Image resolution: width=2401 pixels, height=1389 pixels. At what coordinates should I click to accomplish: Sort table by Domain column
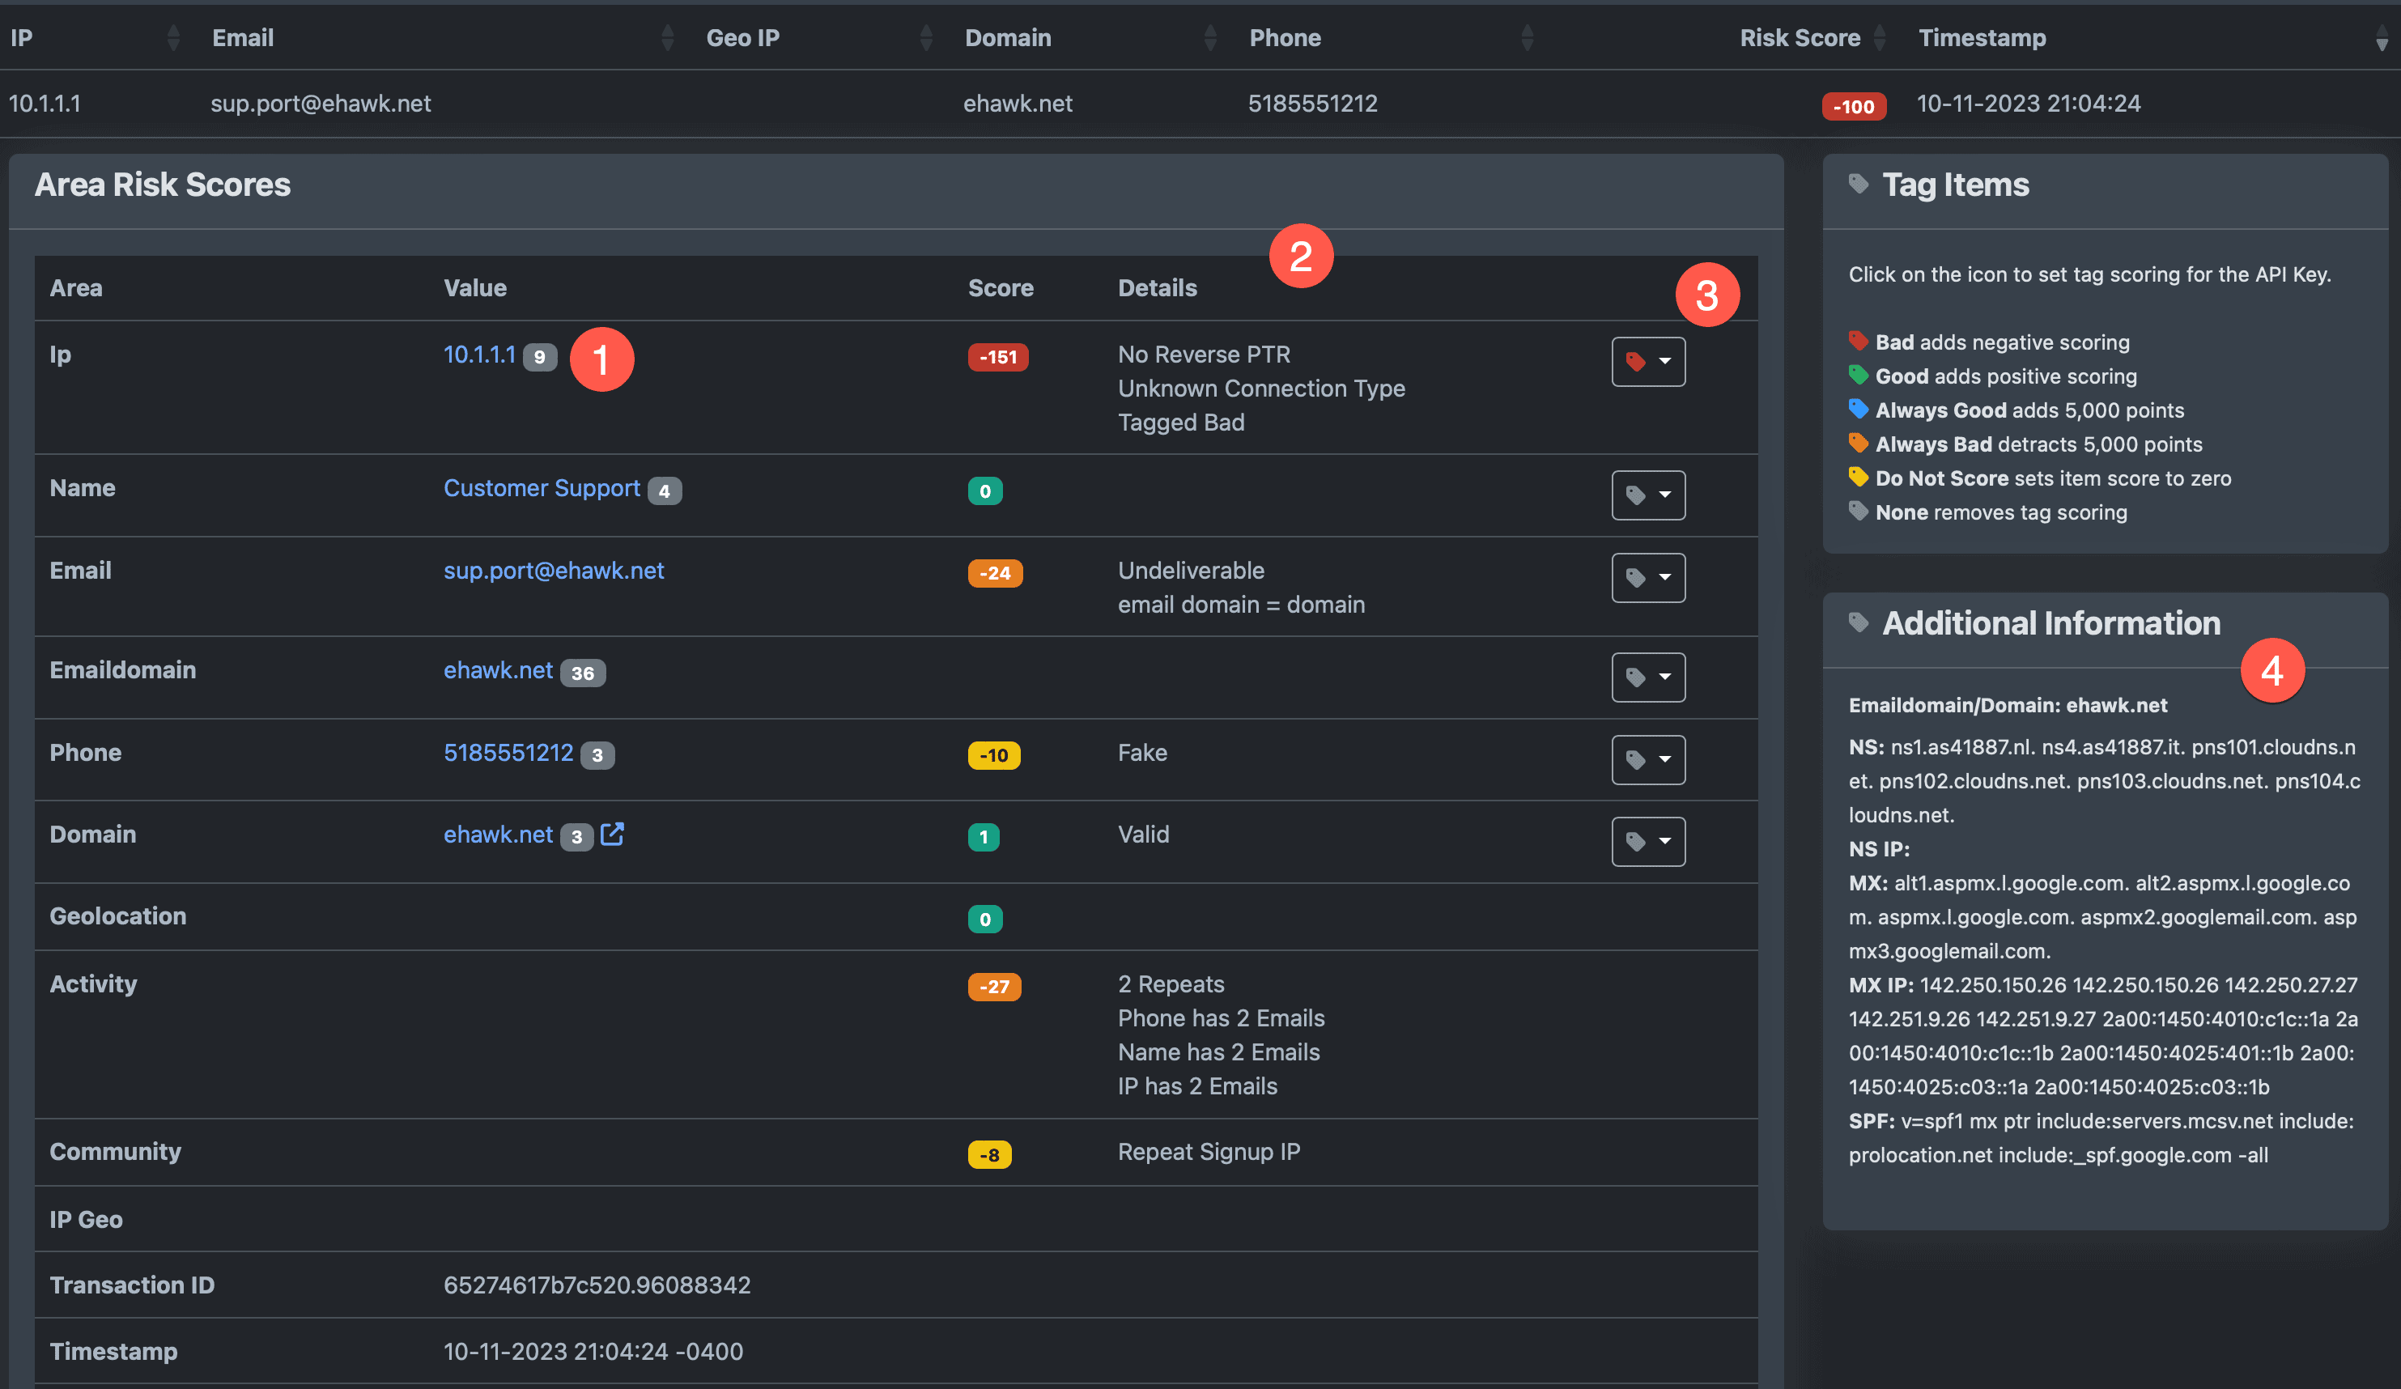[1209, 38]
